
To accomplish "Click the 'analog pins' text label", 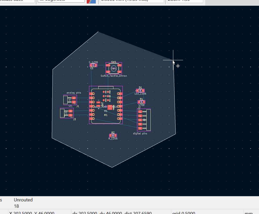I will (x=74, y=93).
